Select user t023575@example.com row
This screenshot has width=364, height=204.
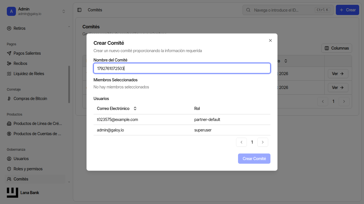click(182, 120)
